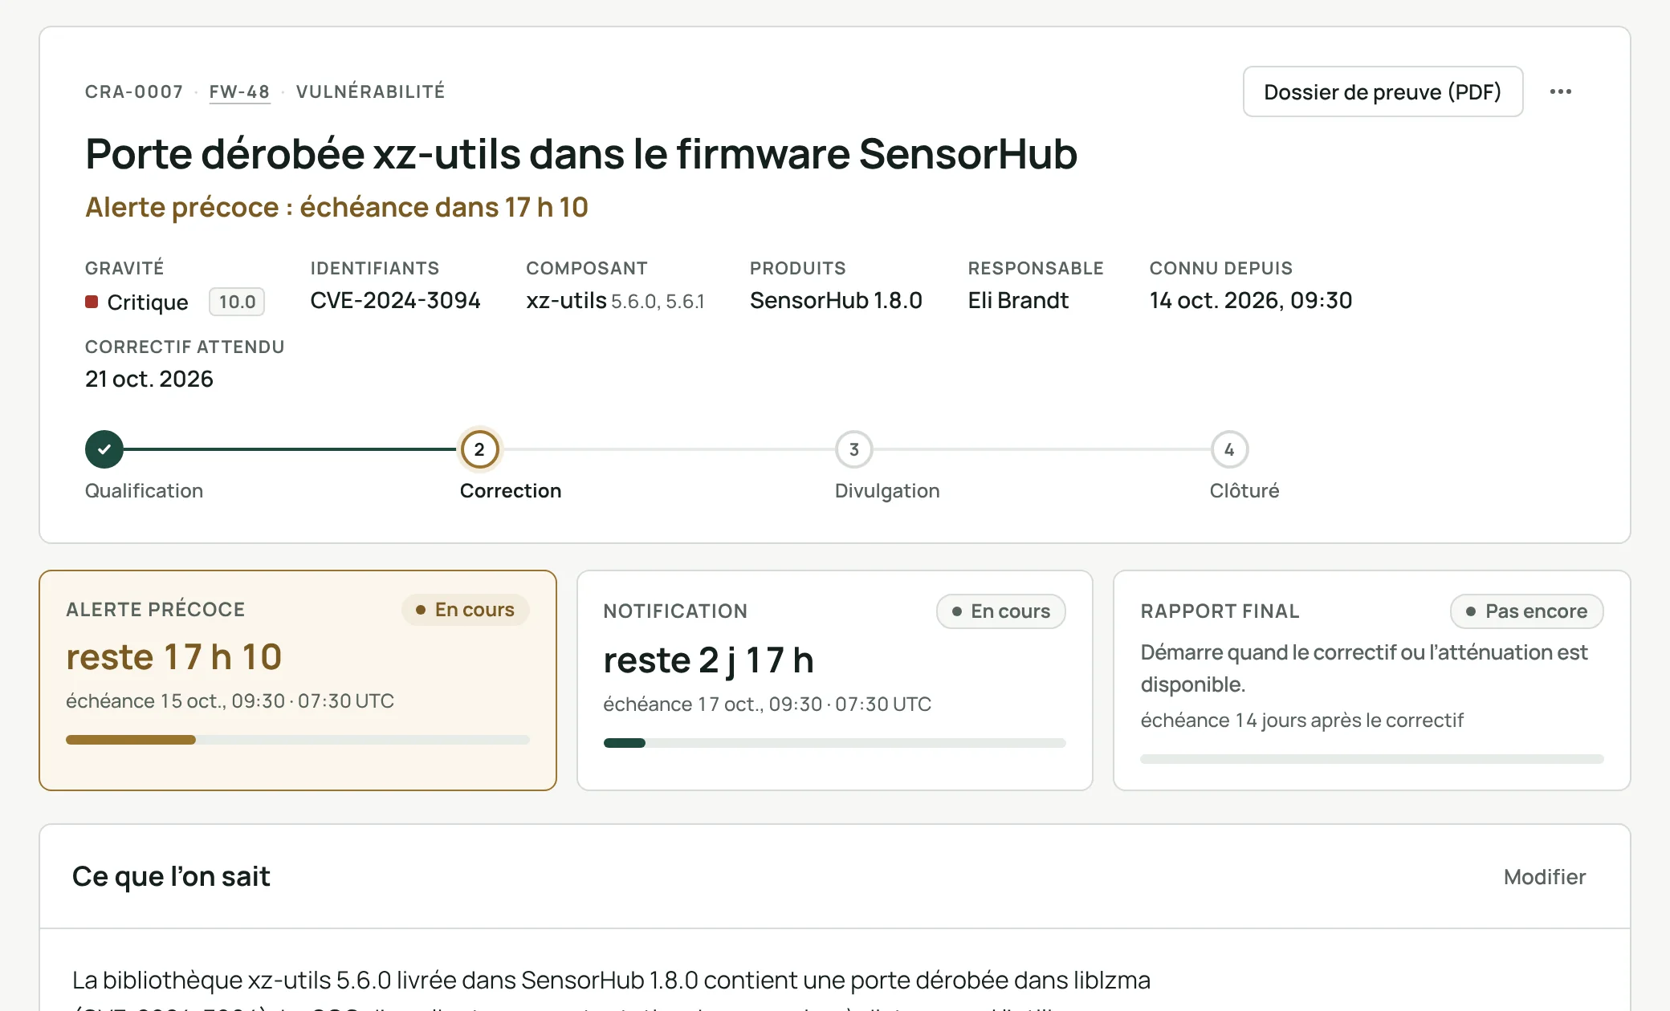Click the Alerte précoce progress bar
This screenshot has width=1670, height=1011.
298,740
